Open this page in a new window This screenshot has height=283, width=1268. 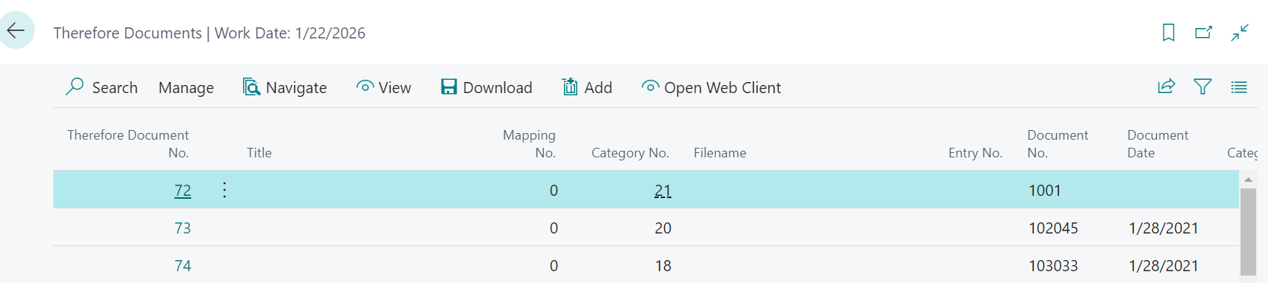tap(1204, 33)
